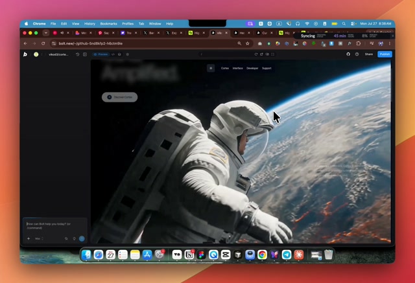Screen dimensions: 415x283
Task: Click the Share button
Action: click(x=369, y=54)
